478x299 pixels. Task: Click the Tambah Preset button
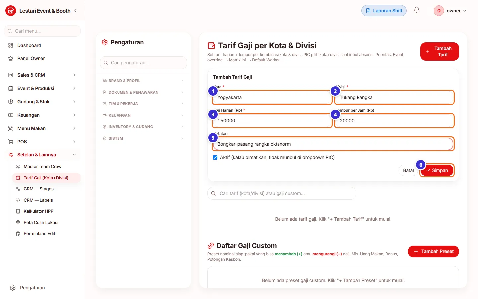pos(434,251)
